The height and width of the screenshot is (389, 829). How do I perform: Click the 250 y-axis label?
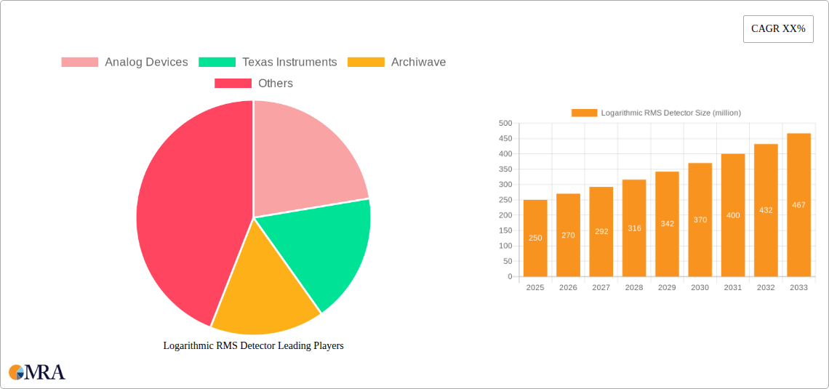coord(505,200)
